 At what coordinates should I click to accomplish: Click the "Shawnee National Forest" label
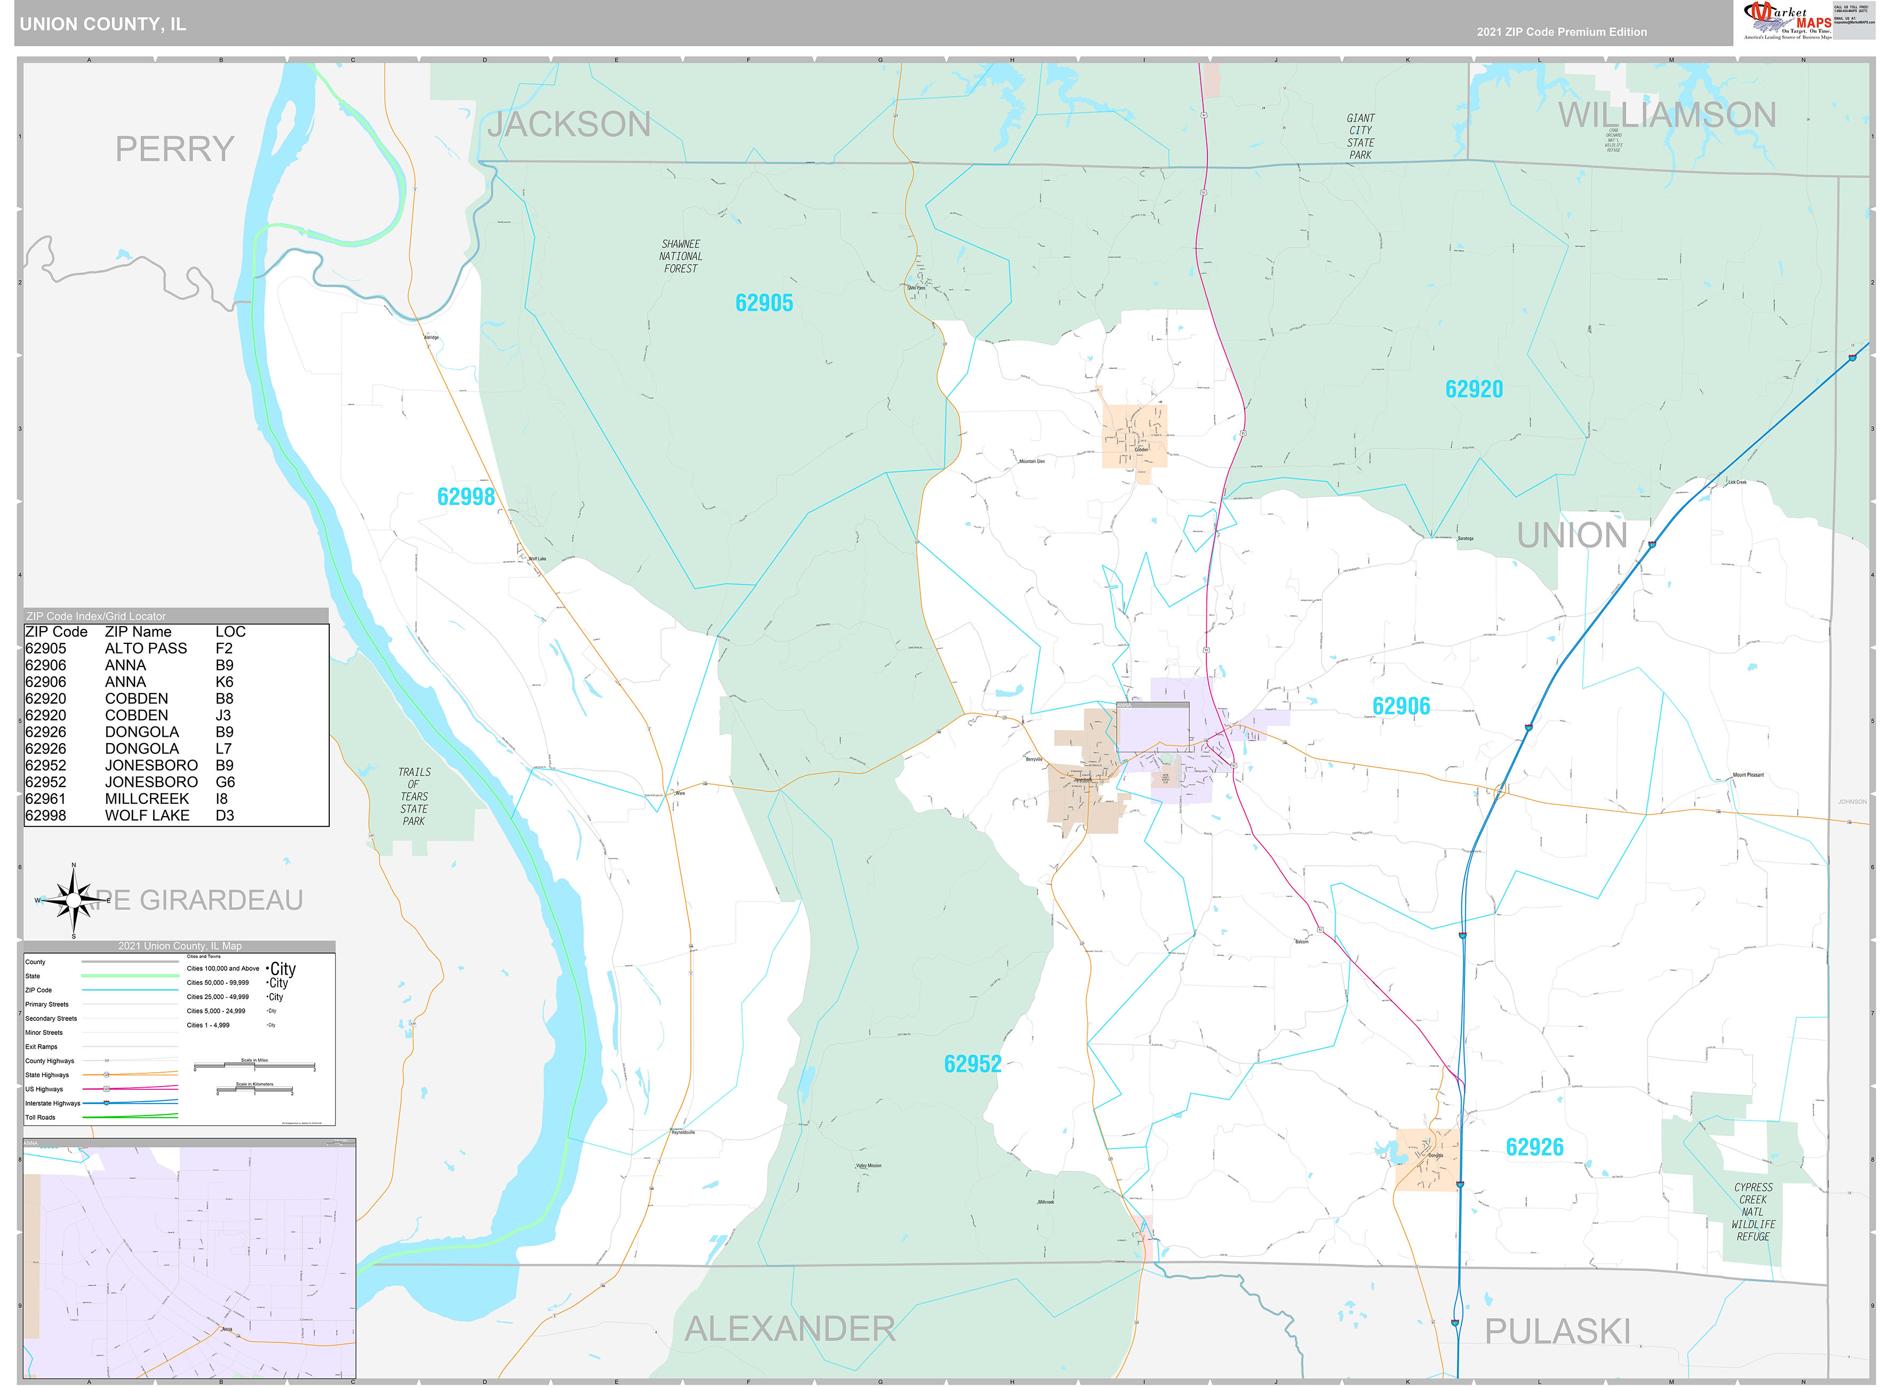[x=680, y=256]
